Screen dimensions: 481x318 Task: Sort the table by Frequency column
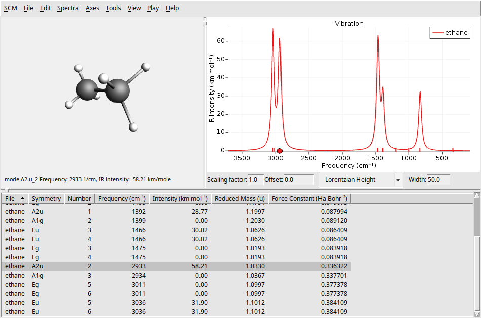click(x=122, y=198)
